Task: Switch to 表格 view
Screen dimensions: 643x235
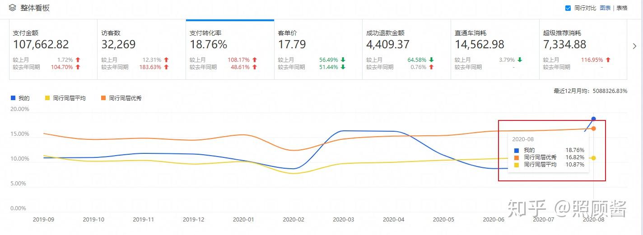Action: [622, 8]
